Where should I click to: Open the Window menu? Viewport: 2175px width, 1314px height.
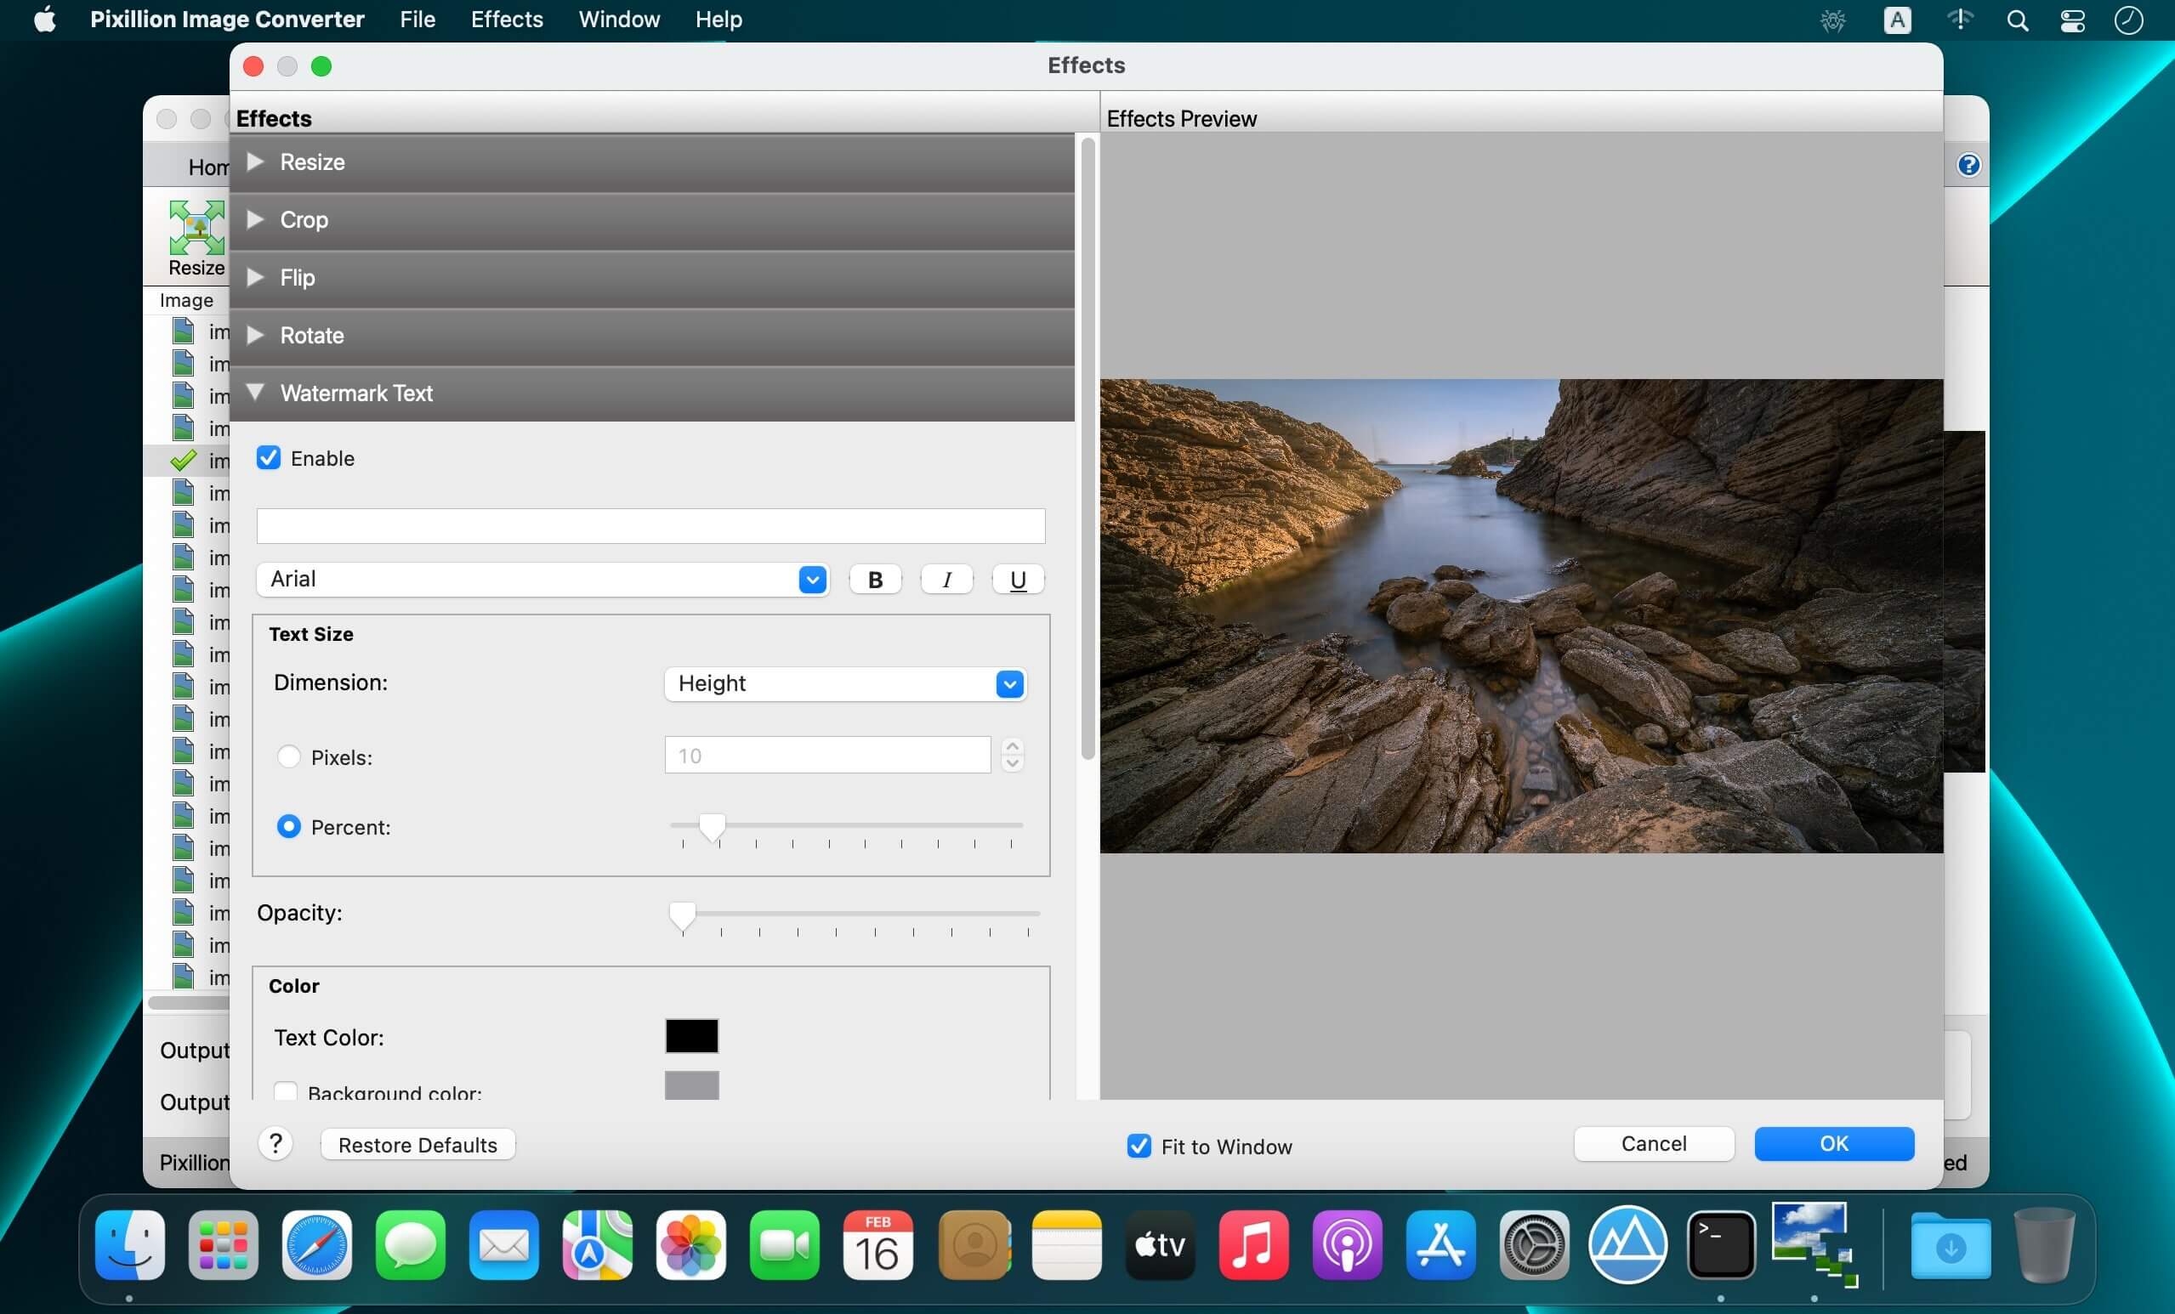click(x=619, y=20)
